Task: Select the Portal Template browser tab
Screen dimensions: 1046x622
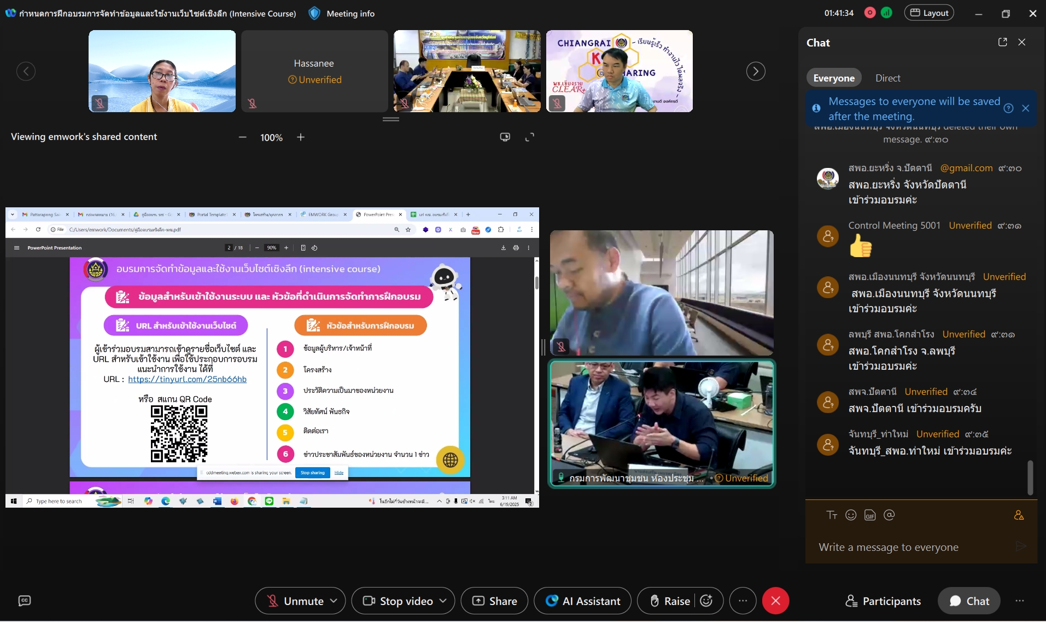Action: (x=212, y=214)
